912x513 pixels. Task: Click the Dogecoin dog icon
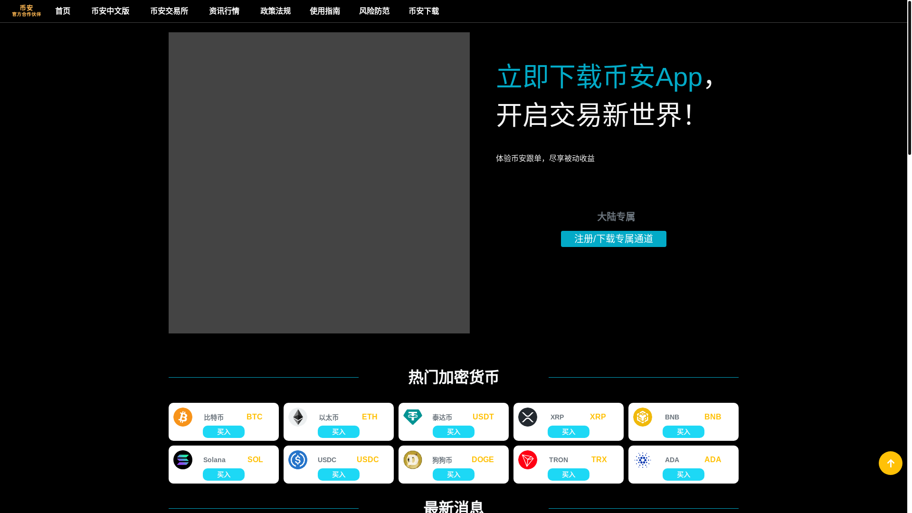point(413,460)
